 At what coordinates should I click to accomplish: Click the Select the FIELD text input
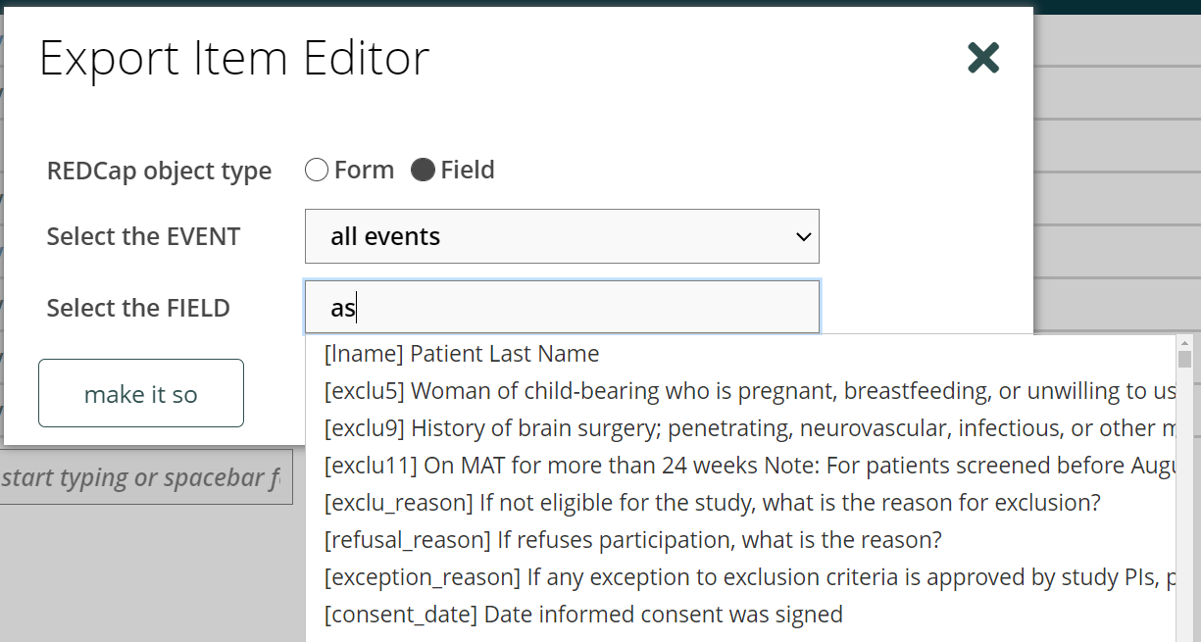point(562,308)
